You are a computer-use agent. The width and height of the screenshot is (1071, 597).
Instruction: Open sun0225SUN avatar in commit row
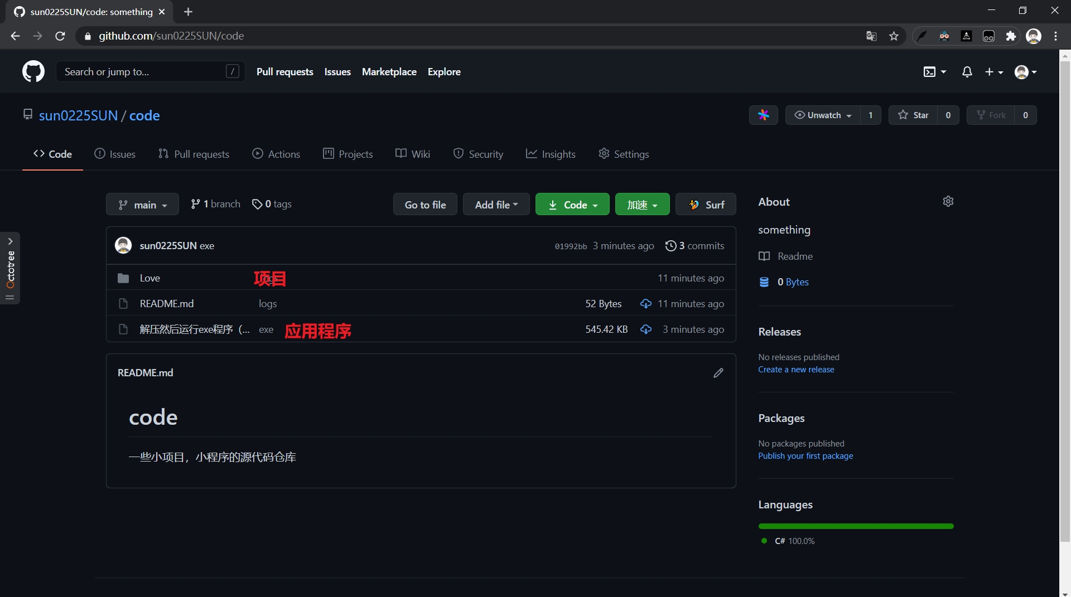(123, 245)
